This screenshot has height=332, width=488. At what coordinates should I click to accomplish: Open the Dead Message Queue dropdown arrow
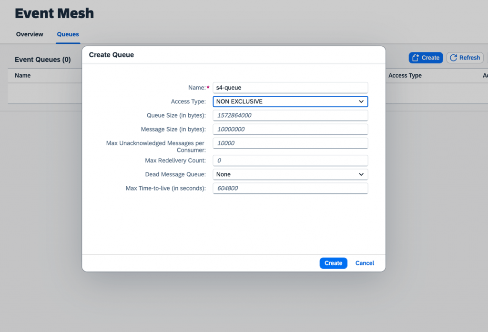click(361, 174)
